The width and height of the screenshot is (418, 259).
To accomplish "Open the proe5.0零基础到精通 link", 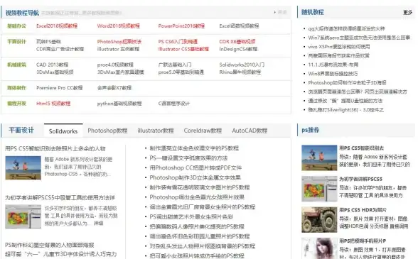I will pos(181,72).
